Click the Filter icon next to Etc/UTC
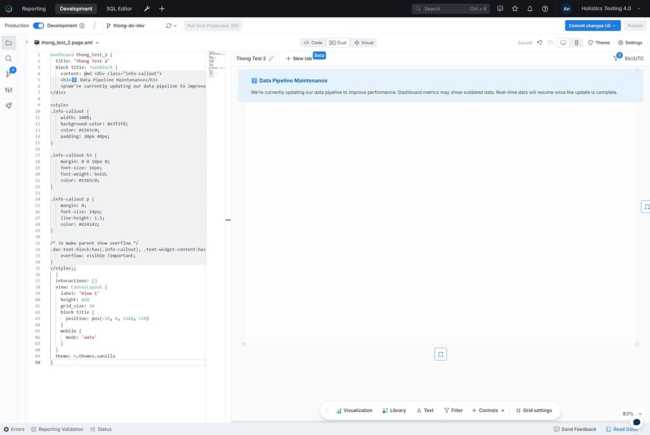Screen dimensions: 650x435 (616, 57)
